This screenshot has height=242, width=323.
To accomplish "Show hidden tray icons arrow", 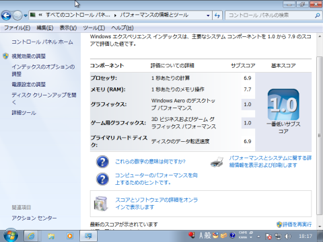I will point(258,237).
